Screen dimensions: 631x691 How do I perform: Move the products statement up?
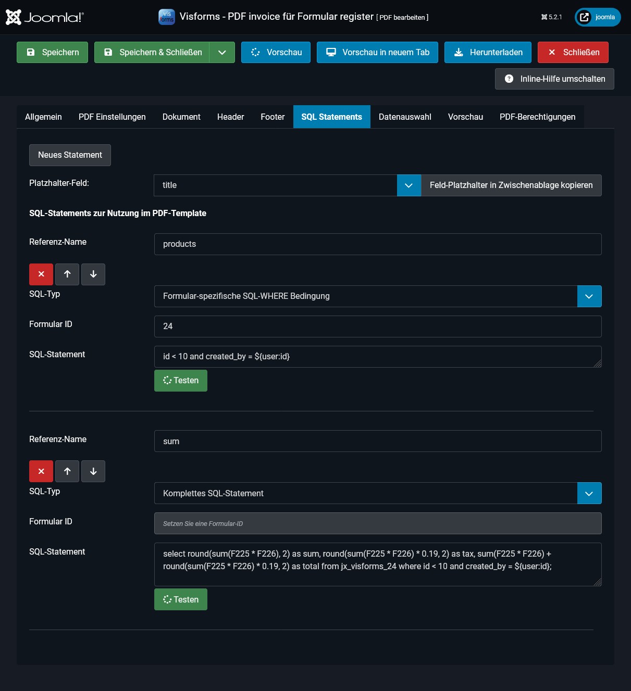67,274
